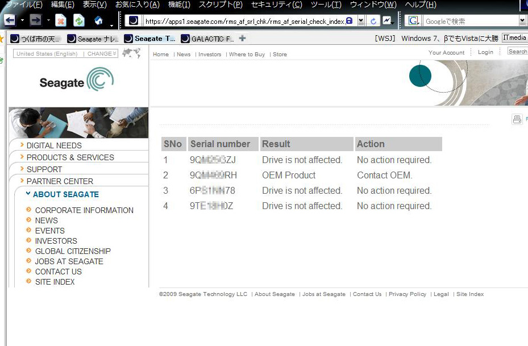Open JOBS AT SEAGATE sidebar link
This screenshot has width=528, height=346.
click(x=69, y=261)
